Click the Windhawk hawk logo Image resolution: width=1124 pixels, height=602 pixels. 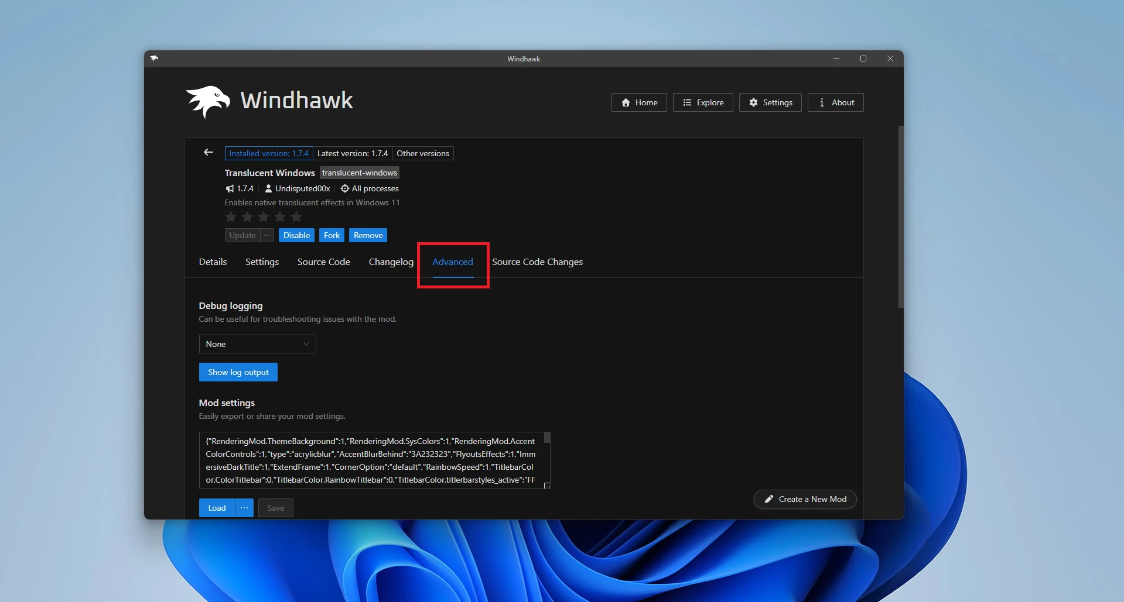click(x=208, y=102)
